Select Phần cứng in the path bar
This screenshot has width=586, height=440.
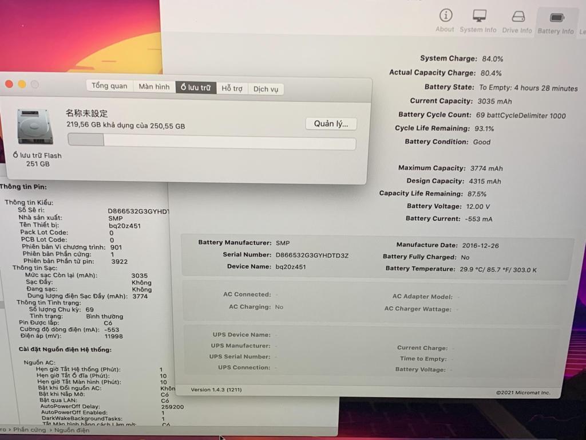tap(30, 430)
